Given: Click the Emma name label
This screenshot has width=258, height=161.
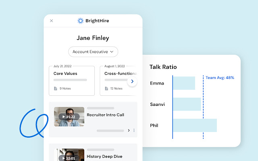Looking at the screenshot, I should pyautogui.click(x=157, y=83).
